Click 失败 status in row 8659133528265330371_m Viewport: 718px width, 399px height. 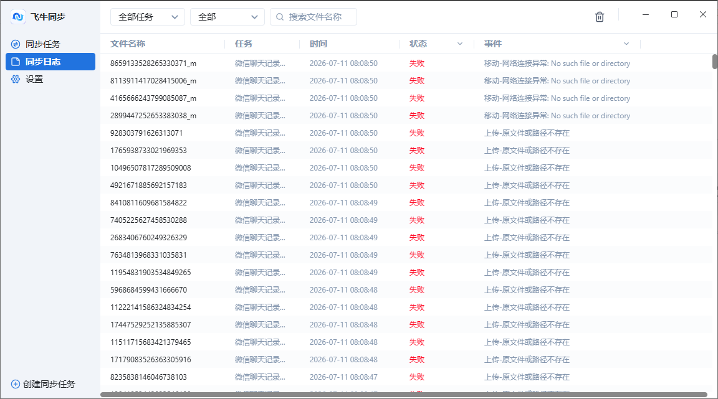[417, 63]
